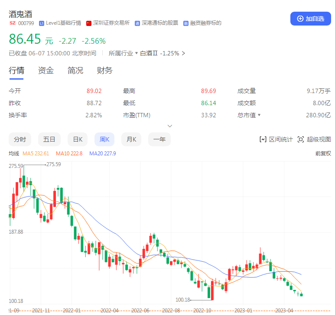Viewport: 335px width, 315px height.
Task: Click the 均线 label
Action: 14,153
